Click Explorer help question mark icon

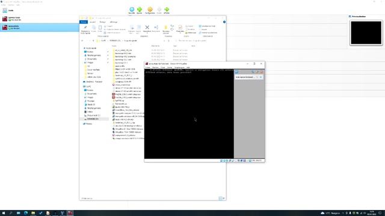[x=224, y=22]
